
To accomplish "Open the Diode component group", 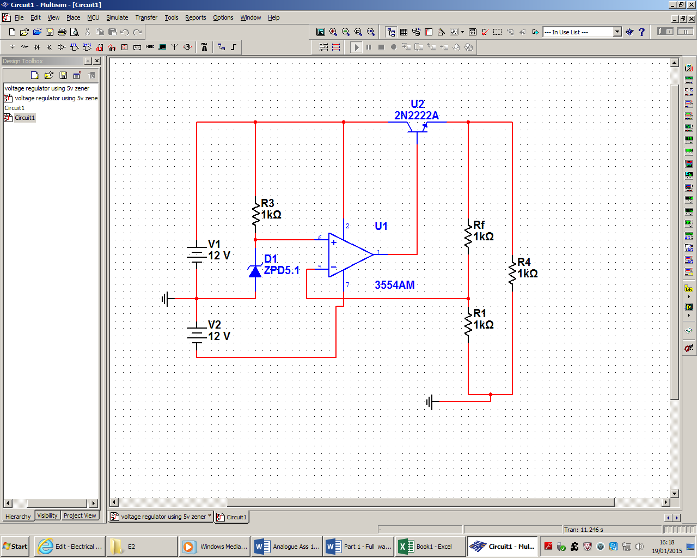I will coord(37,47).
